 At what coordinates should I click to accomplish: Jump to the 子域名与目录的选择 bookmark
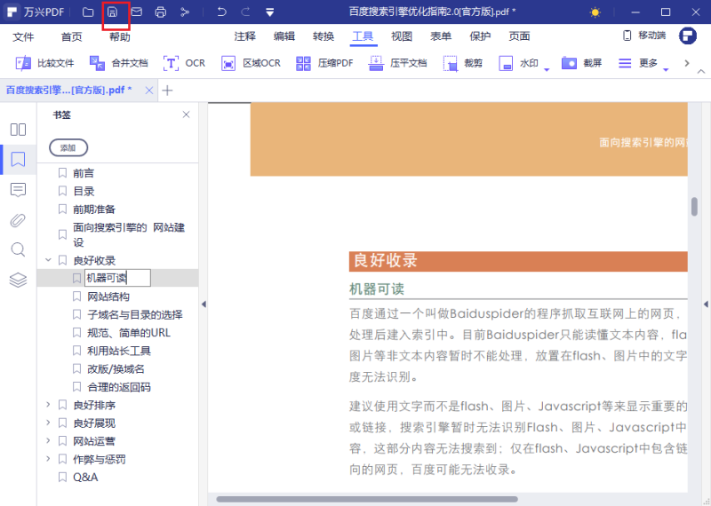point(135,315)
